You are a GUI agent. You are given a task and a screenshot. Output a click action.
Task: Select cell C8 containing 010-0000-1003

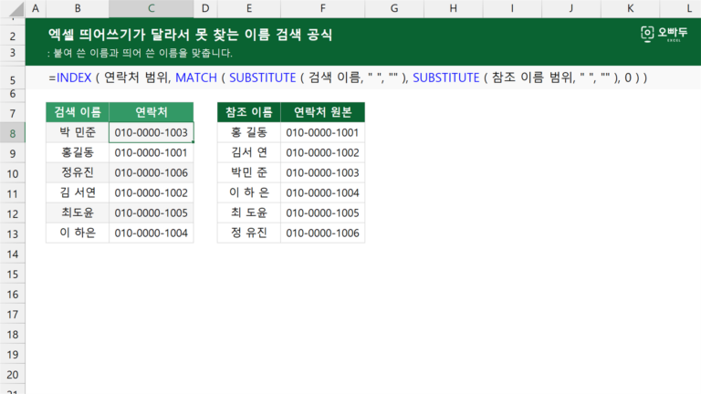pos(152,132)
